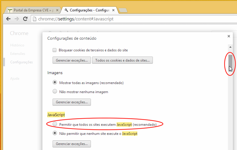Viewport: 237px width, 150px height.
Task: Open a new tab with the new-tab button
Action: (x=123, y=10)
